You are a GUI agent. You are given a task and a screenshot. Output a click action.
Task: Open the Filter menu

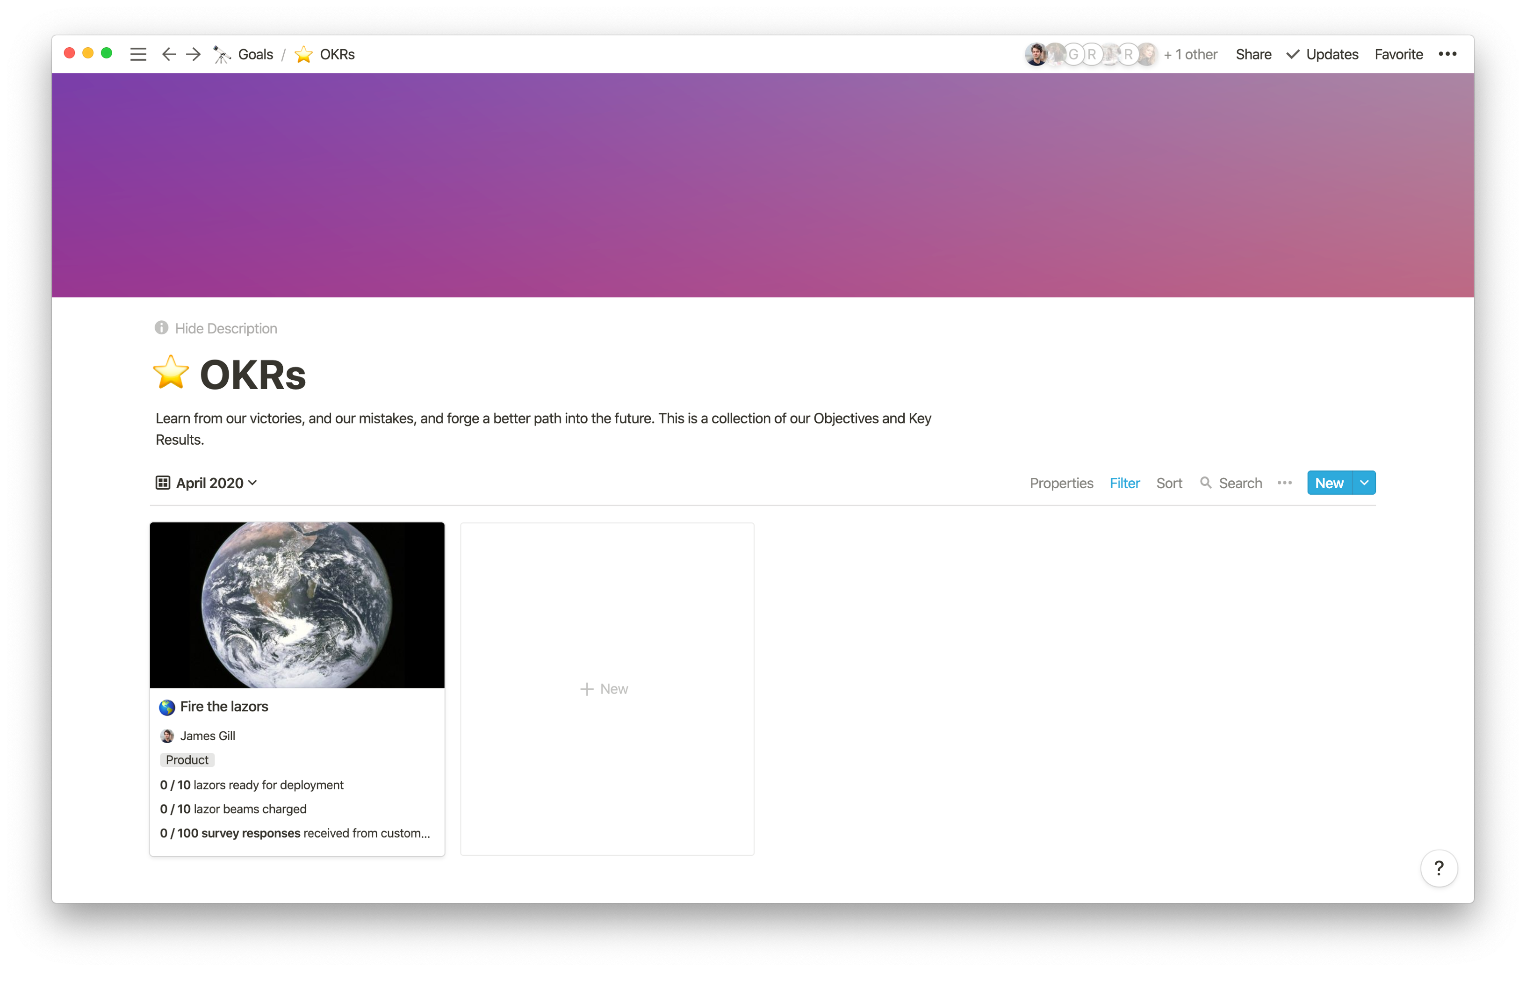(1124, 483)
